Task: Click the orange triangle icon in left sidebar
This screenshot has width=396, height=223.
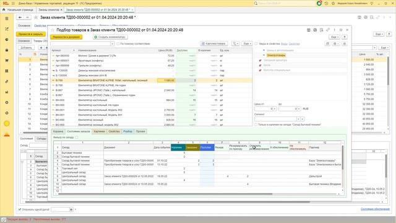Action: click(x=7, y=134)
